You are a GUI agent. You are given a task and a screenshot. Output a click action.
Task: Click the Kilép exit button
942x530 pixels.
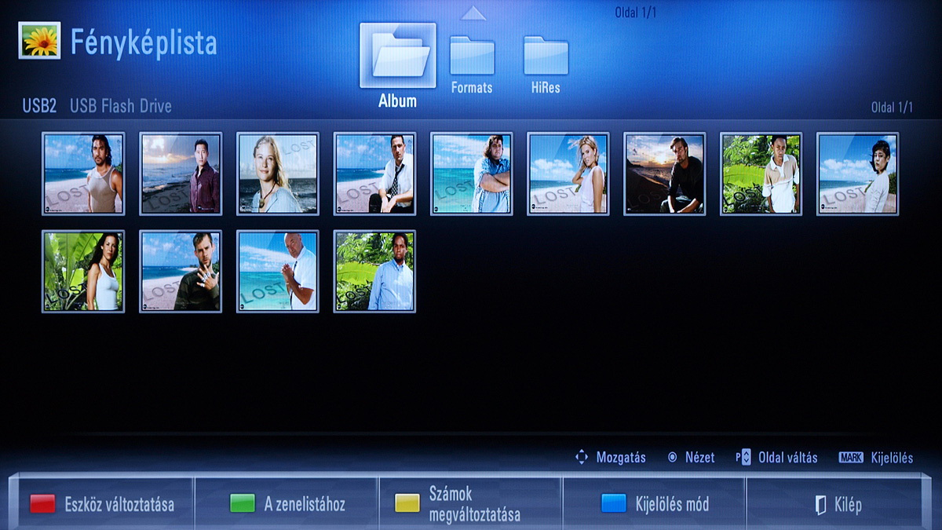point(838,504)
